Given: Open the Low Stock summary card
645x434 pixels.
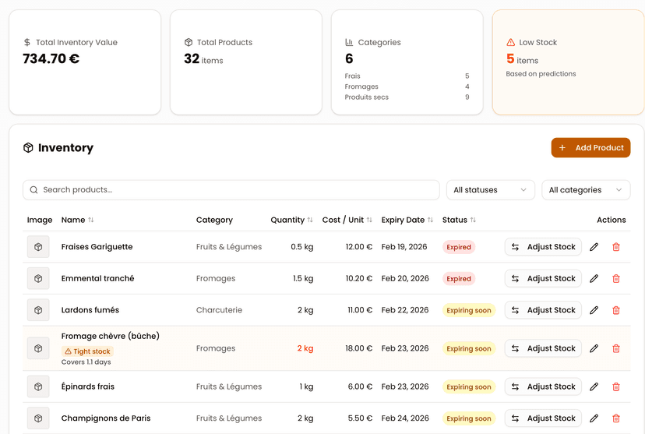Looking at the screenshot, I should pos(568,62).
